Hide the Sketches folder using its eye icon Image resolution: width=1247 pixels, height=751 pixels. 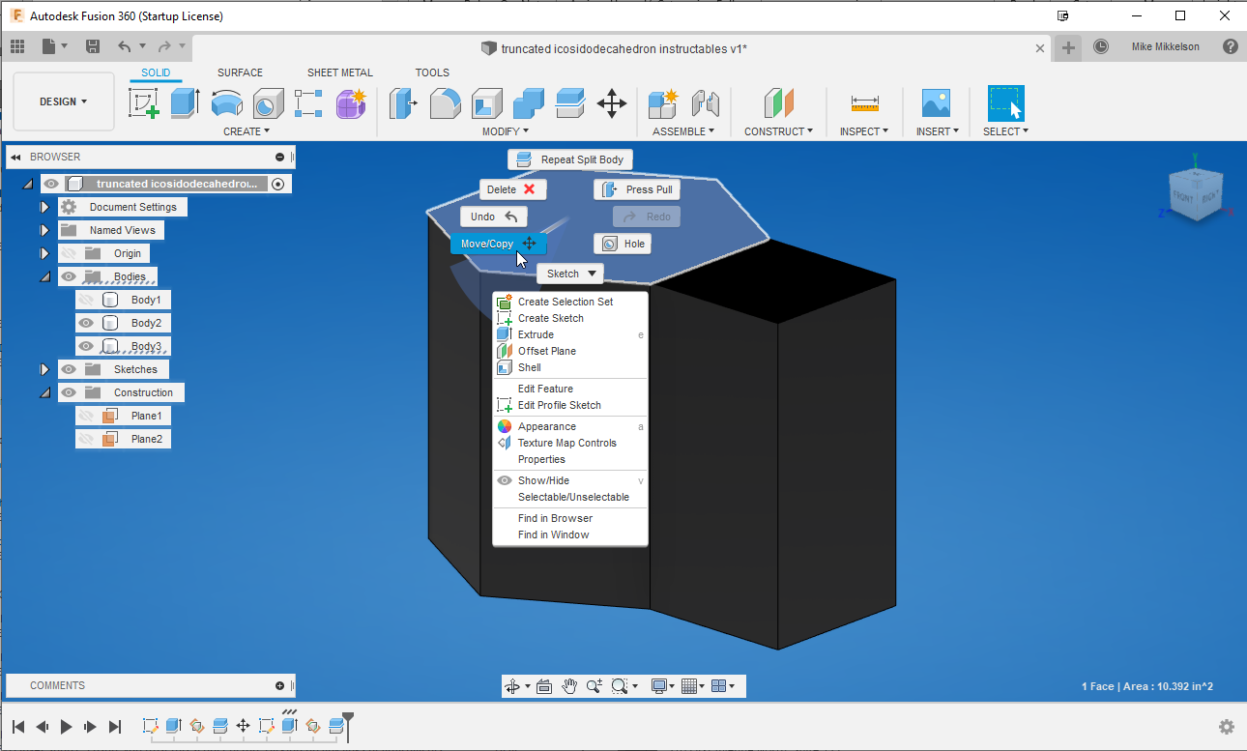pyautogui.click(x=68, y=369)
